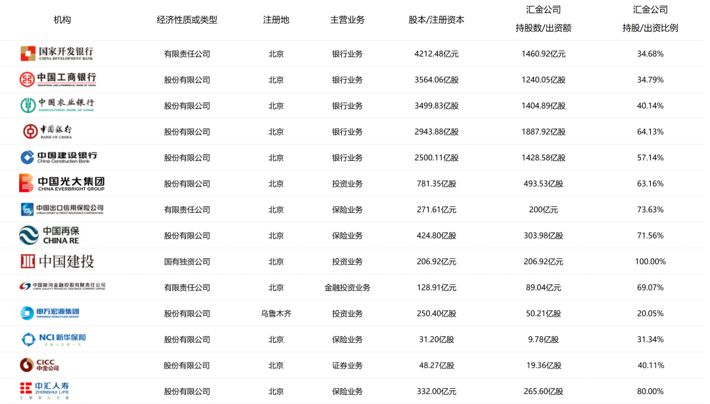
Task: Select the 乌鲁木齐 registration cell
Action: click(x=276, y=313)
